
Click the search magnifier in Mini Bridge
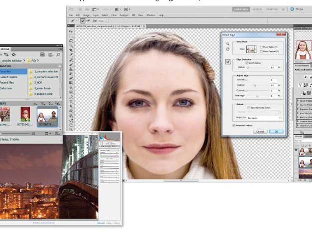pos(58,55)
